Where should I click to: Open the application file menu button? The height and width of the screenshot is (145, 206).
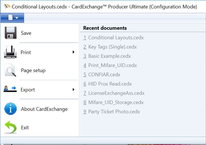coord(12,18)
